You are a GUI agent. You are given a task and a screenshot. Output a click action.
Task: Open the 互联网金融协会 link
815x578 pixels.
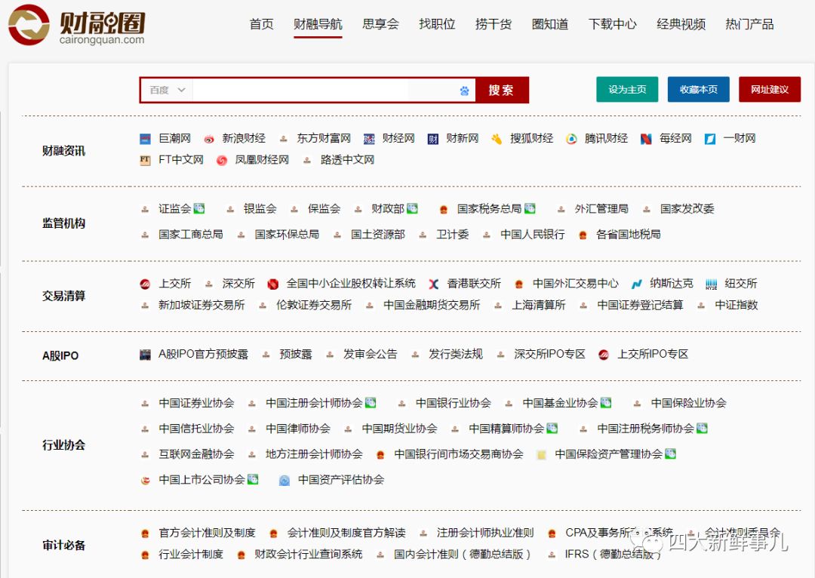pyautogui.click(x=196, y=453)
